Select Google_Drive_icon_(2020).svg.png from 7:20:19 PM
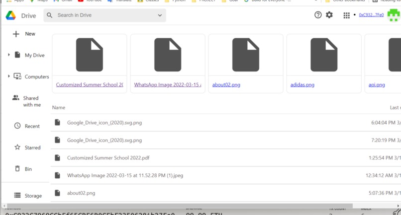 [104, 140]
